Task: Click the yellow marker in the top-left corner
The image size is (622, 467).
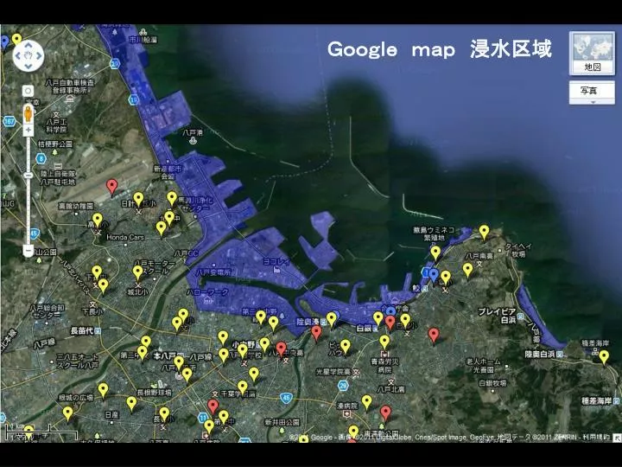Action: (x=16, y=39)
